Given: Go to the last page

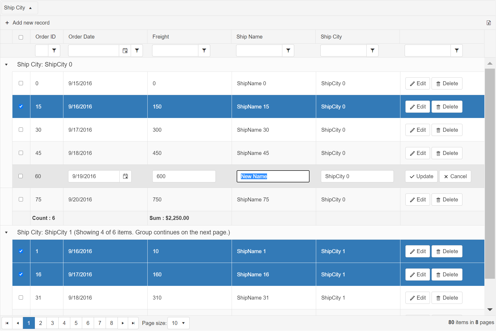Looking at the screenshot, I should tap(133, 323).
